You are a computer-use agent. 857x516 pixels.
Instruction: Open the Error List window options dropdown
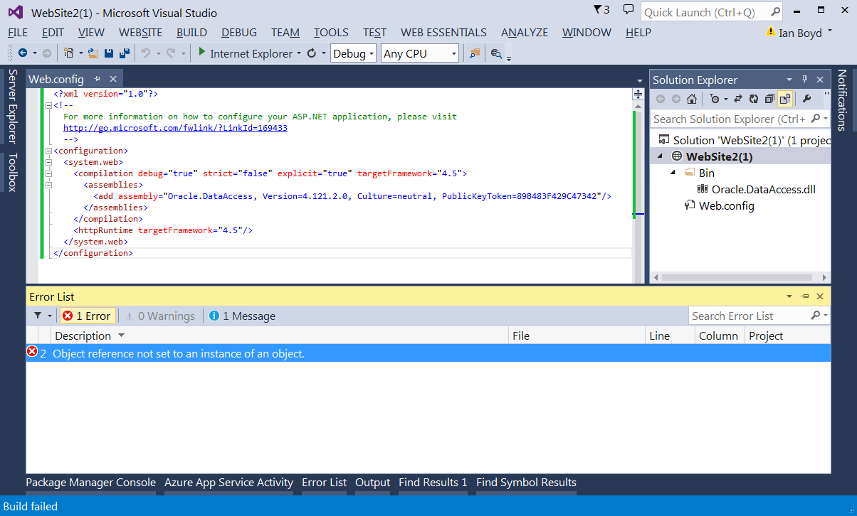click(x=789, y=296)
